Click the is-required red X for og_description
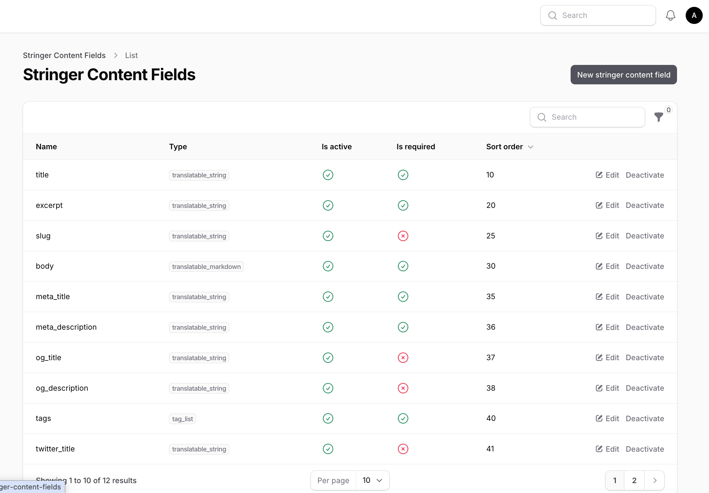The width and height of the screenshot is (709, 493). pyautogui.click(x=403, y=388)
